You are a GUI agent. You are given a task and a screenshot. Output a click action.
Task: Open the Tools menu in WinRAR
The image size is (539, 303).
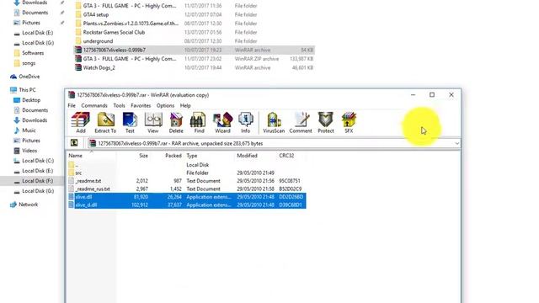[119, 105]
